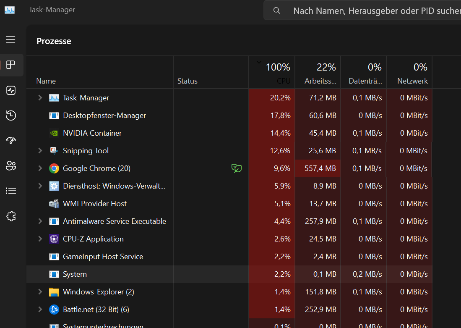The image size is (461, 328).
Task: Select the System process row name
Action: coord(75,274)
